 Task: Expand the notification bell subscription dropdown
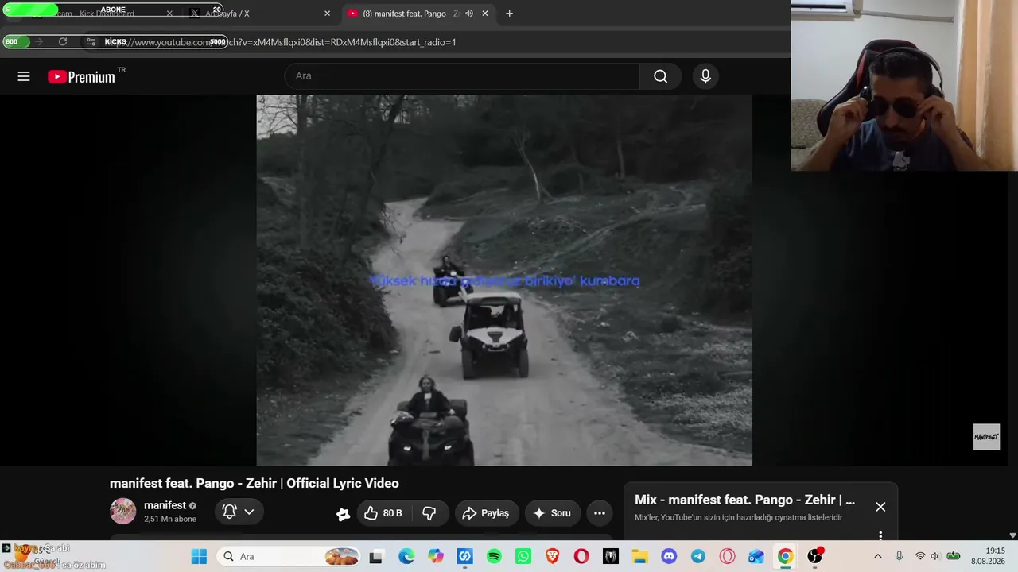(239, 512)
